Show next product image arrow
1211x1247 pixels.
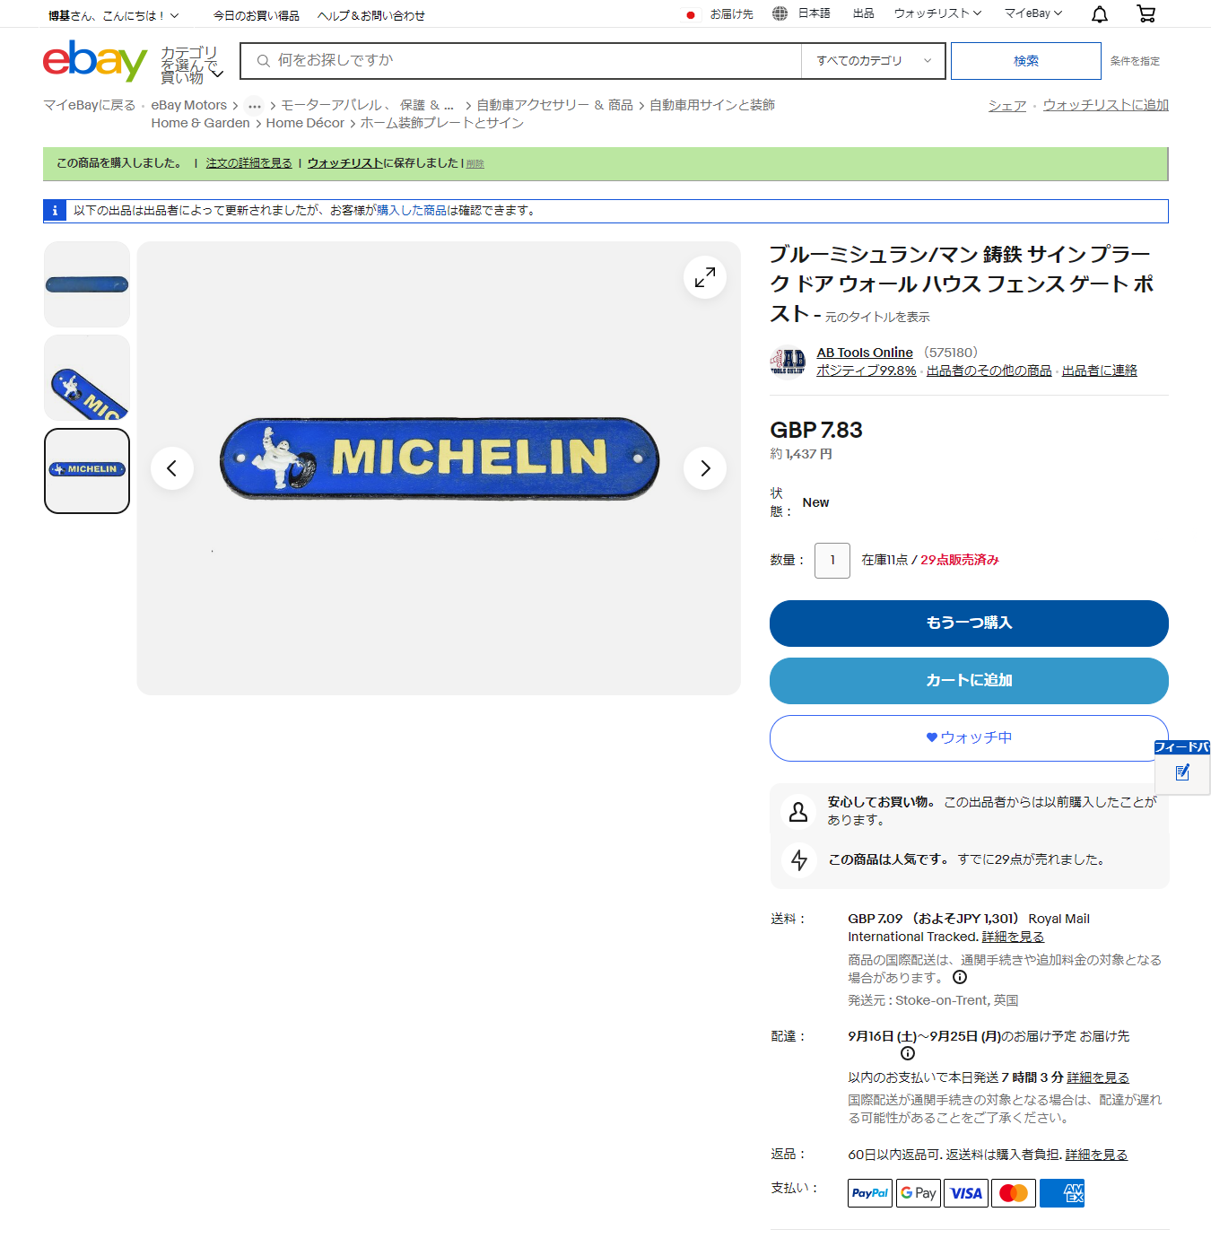[705, 468]
